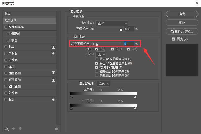Enable the 光泽 checkbox
Viewport: 201px width, 134px height.
[x=6, y=67]
